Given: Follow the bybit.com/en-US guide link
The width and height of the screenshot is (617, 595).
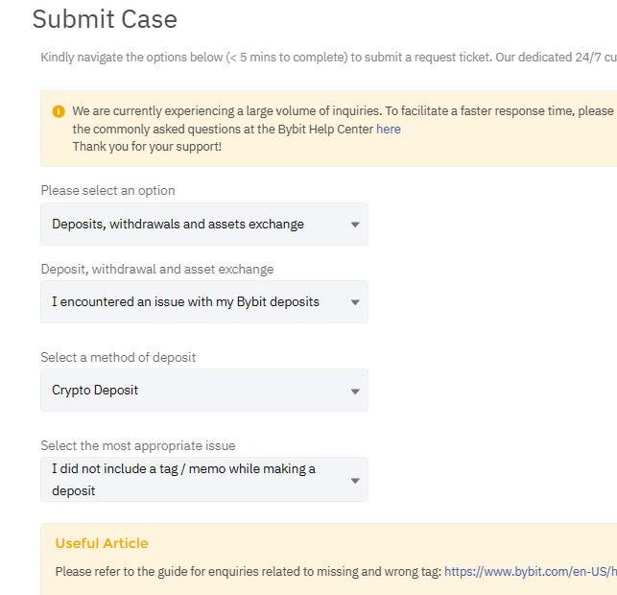Looking at the screenshot, I should [531, 571].
